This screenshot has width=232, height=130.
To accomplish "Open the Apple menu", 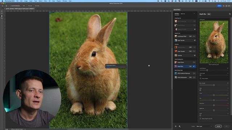I will point(2,1).
